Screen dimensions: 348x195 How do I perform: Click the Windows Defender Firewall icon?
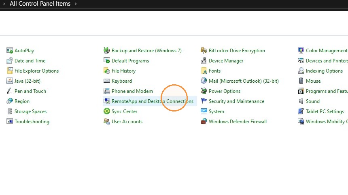(x=204, y=121)
